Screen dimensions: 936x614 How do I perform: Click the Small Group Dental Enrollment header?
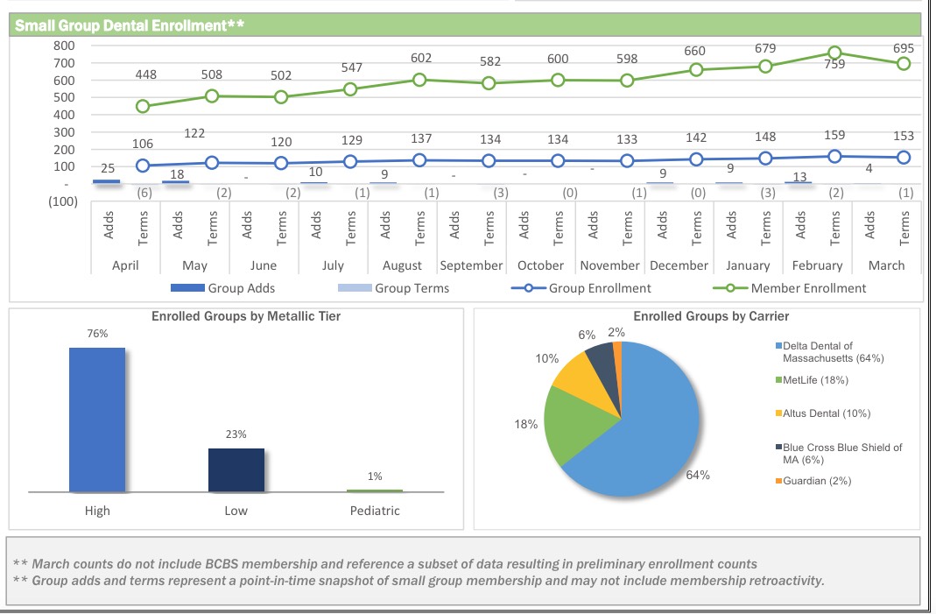[130, 25]
